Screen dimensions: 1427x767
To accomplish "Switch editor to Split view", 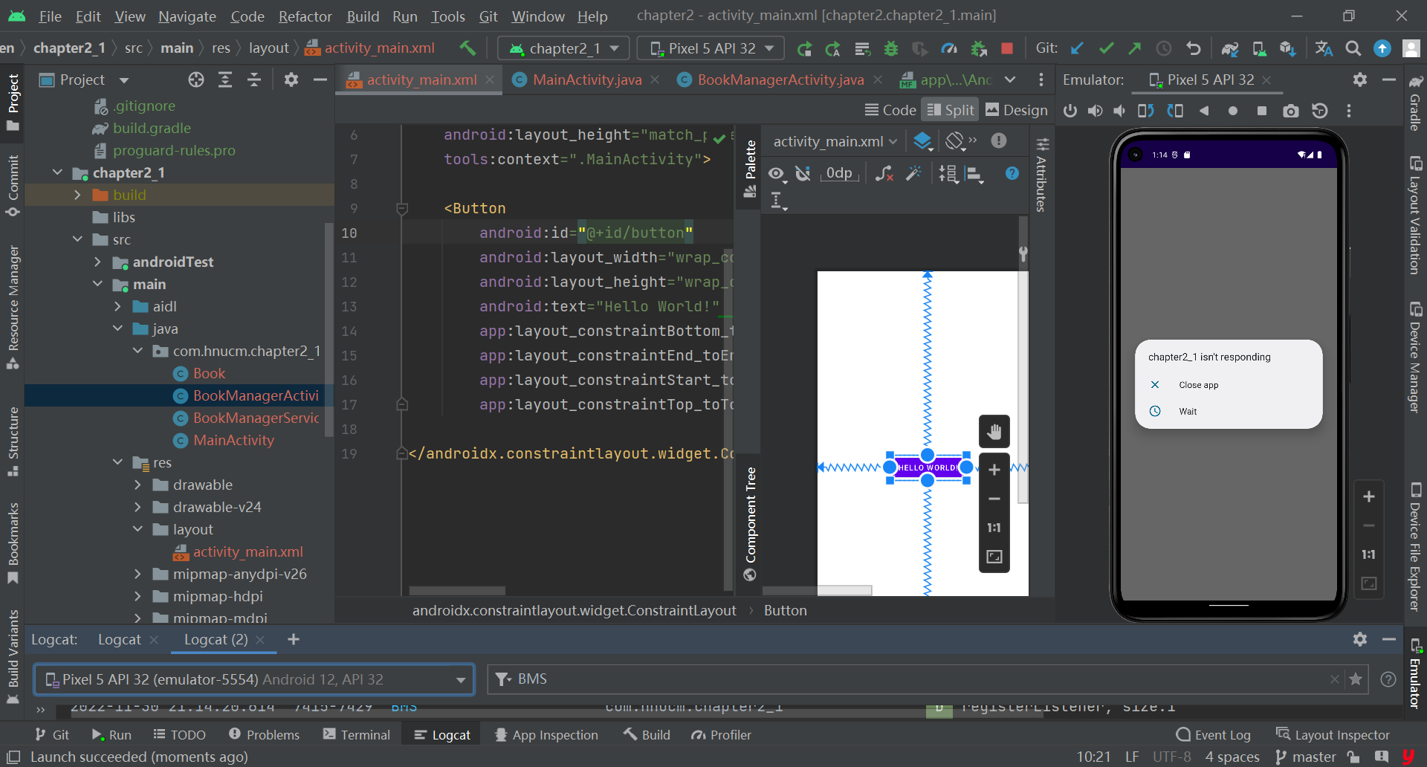I will (x=951, y=110).
